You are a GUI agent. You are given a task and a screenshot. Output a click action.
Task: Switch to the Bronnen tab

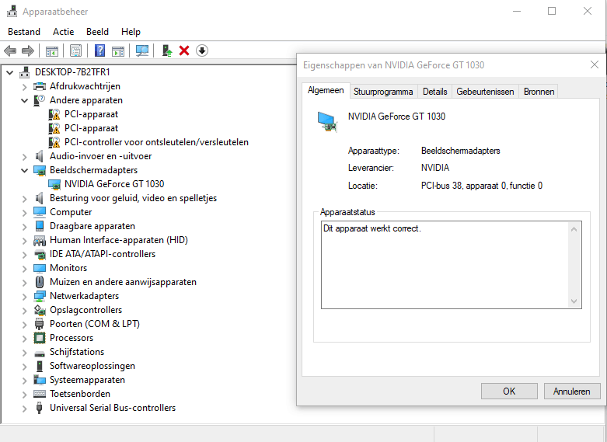click(539, 92)
